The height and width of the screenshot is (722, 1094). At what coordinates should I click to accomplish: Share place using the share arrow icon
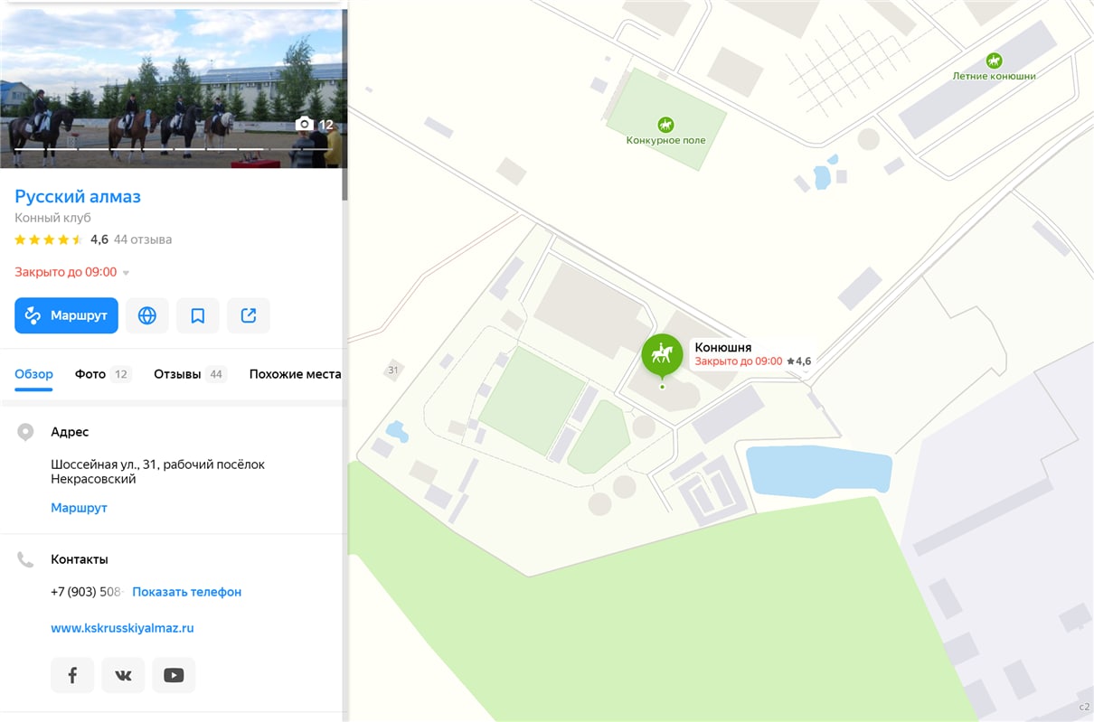point(249,315)
